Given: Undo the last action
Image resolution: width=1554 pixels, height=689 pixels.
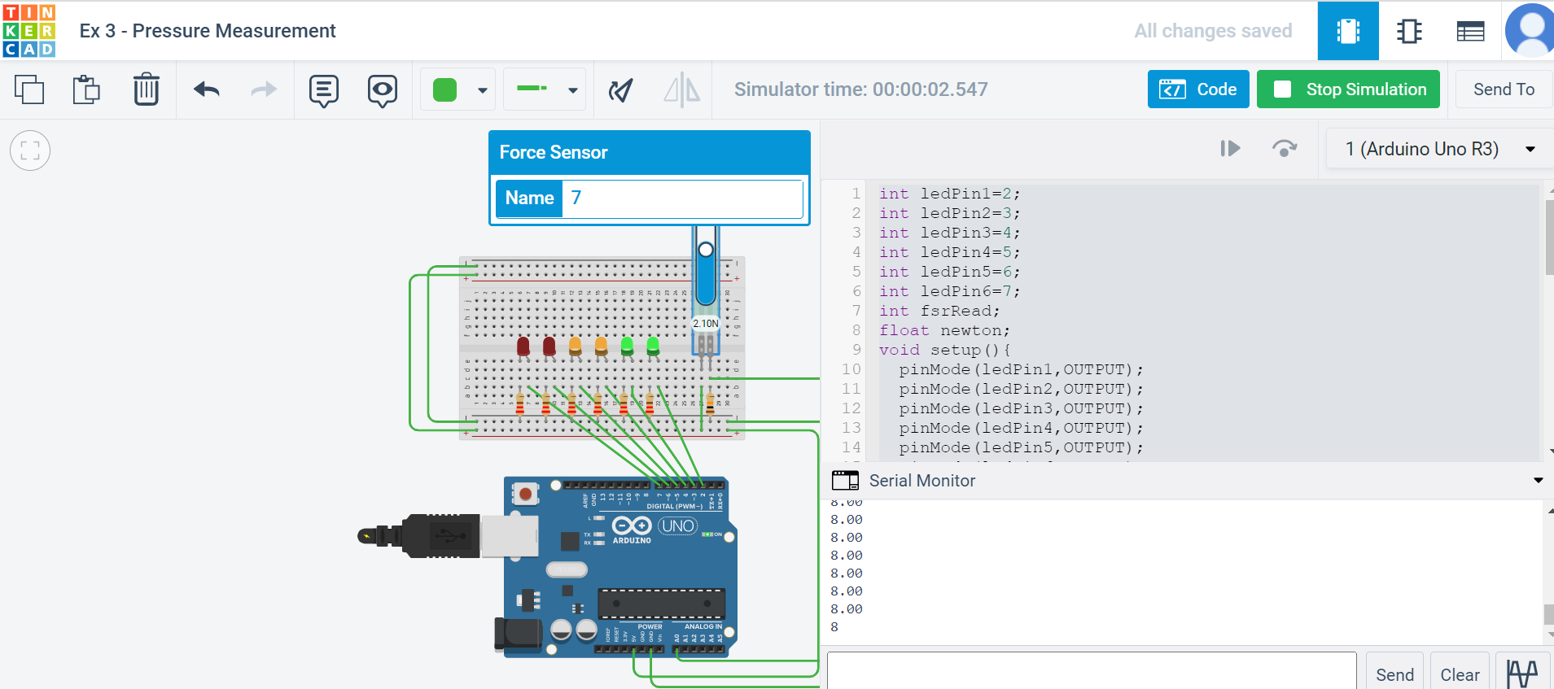Looking at the screenshot, I should pyautogui.click(x=207, y=89).
